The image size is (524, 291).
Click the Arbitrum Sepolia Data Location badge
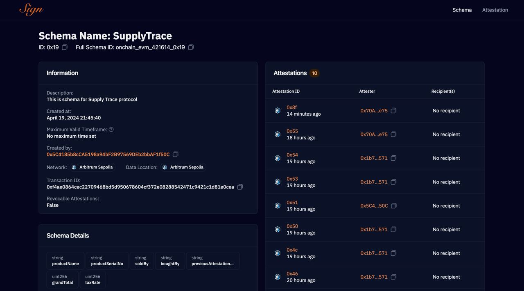tap(183, 167)
